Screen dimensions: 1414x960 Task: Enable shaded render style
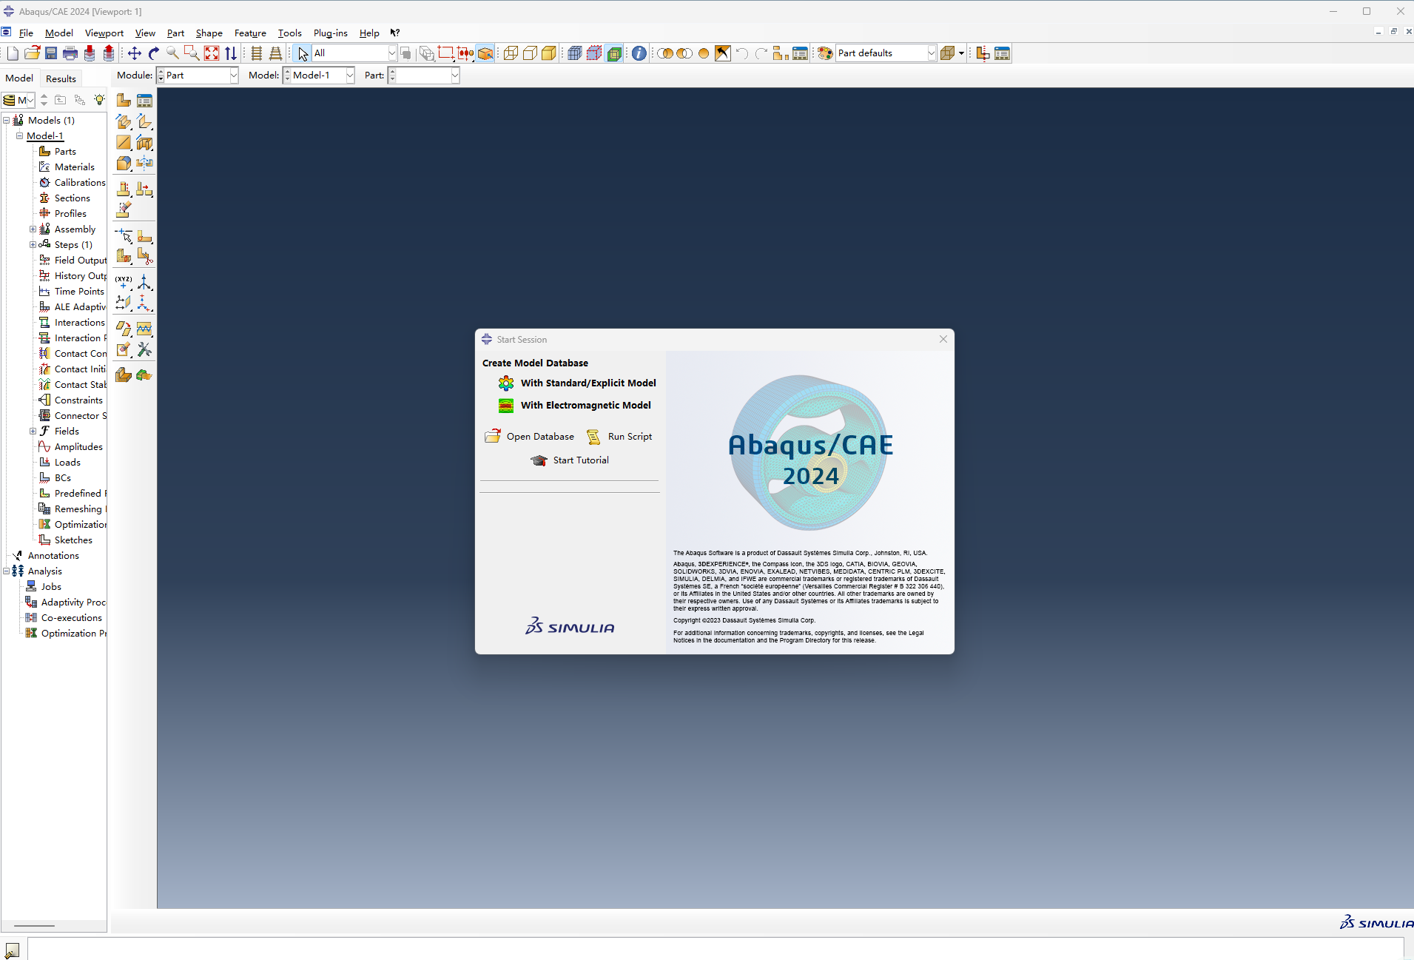click(x=549, y=53)
